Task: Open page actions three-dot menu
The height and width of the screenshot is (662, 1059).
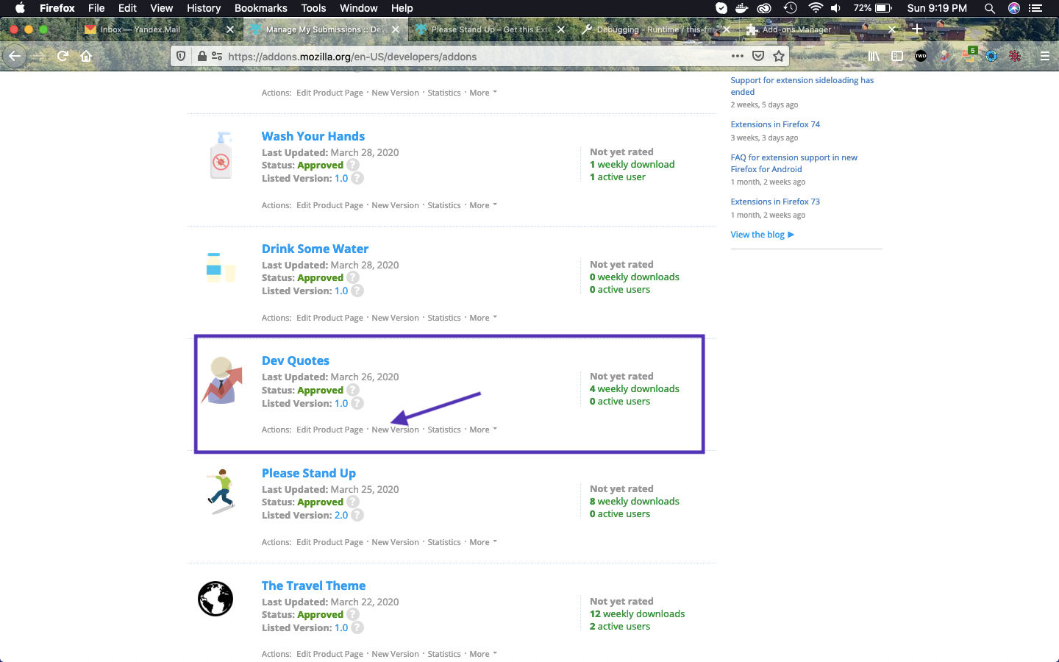Action: 737,56
